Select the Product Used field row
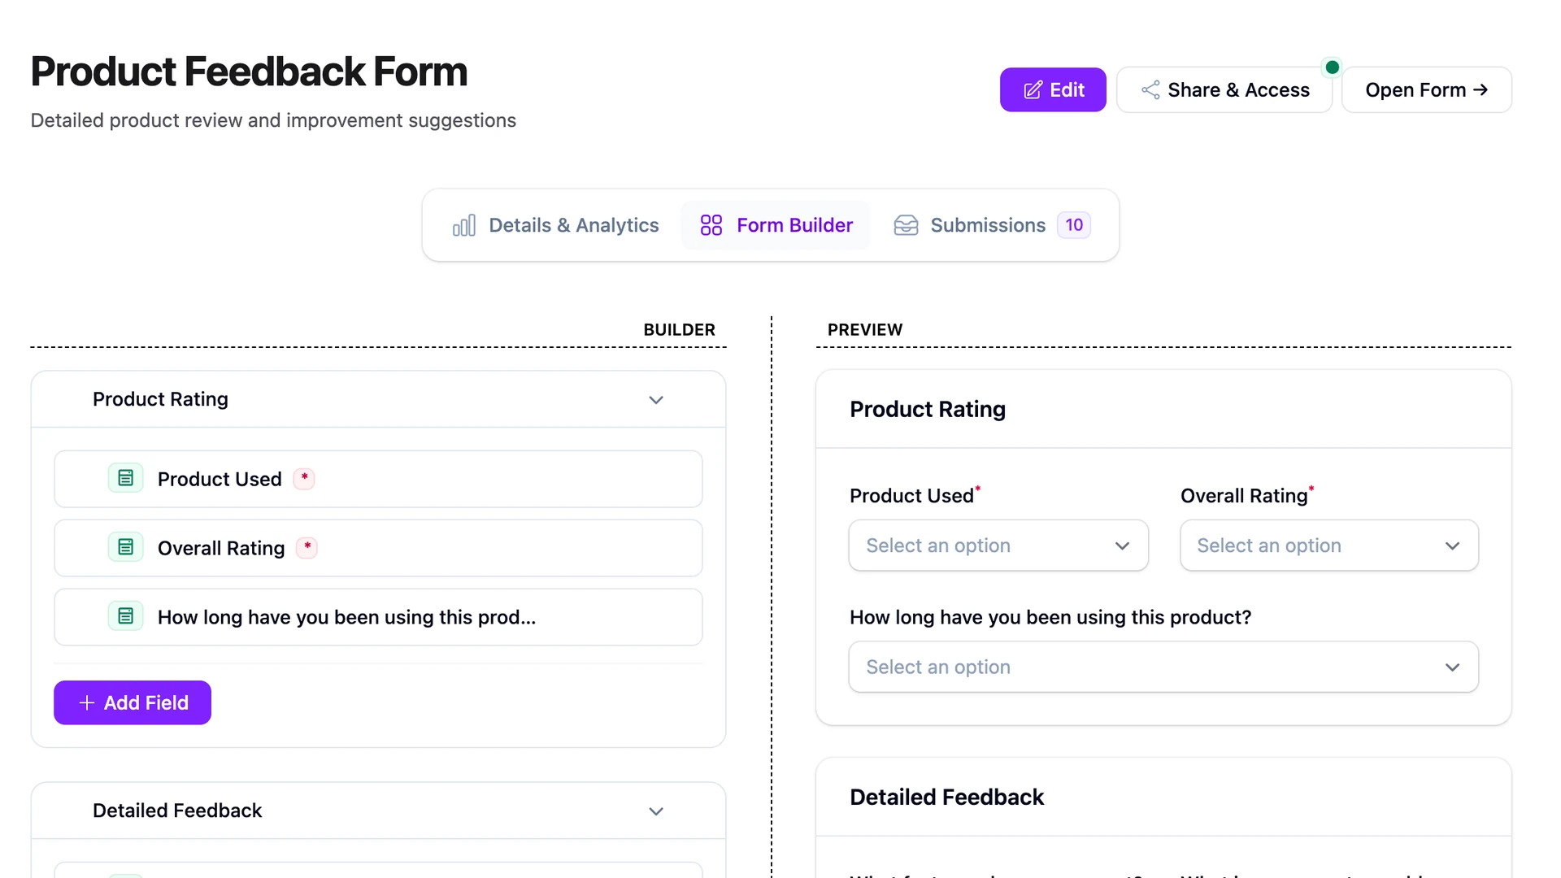This screenshot has width=1561, height=878. (x=378, y=479)
